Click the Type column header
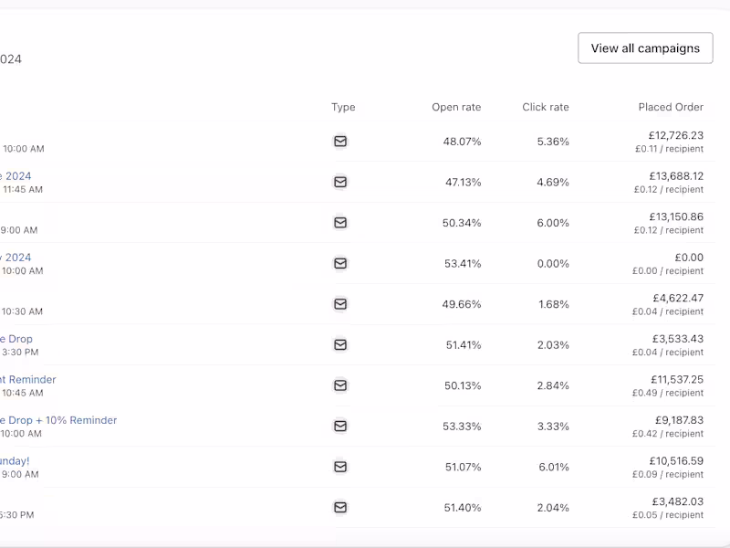730x548 pixels. (x=343, y=107)
